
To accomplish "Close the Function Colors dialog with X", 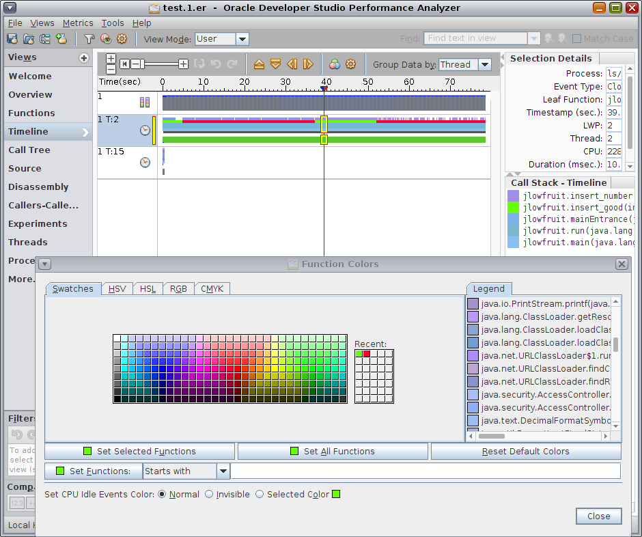I will point(622,264).
